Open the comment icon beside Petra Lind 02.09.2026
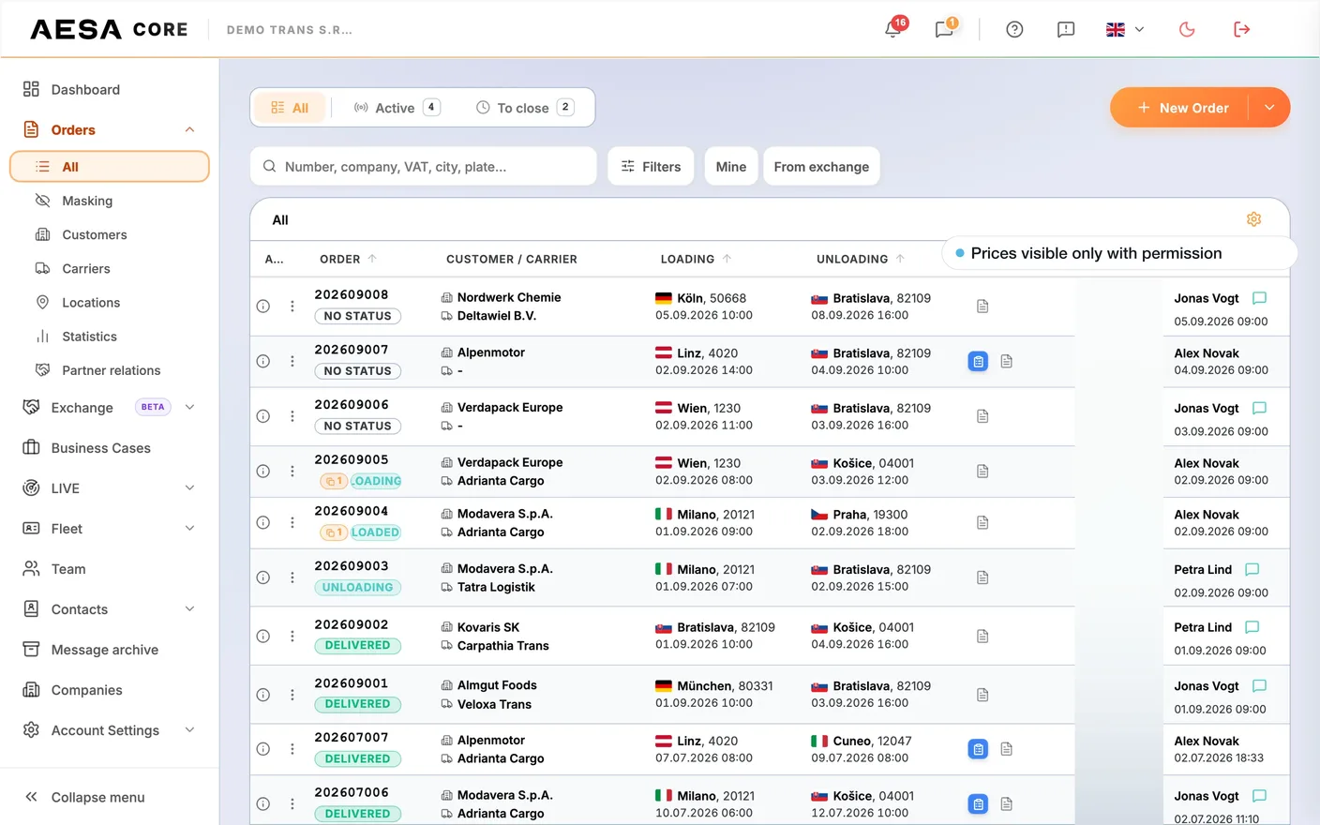1320x825 pixels. (1252, 570)
